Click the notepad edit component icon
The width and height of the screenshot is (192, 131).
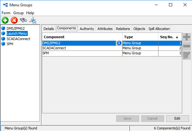tap(187, 55)
